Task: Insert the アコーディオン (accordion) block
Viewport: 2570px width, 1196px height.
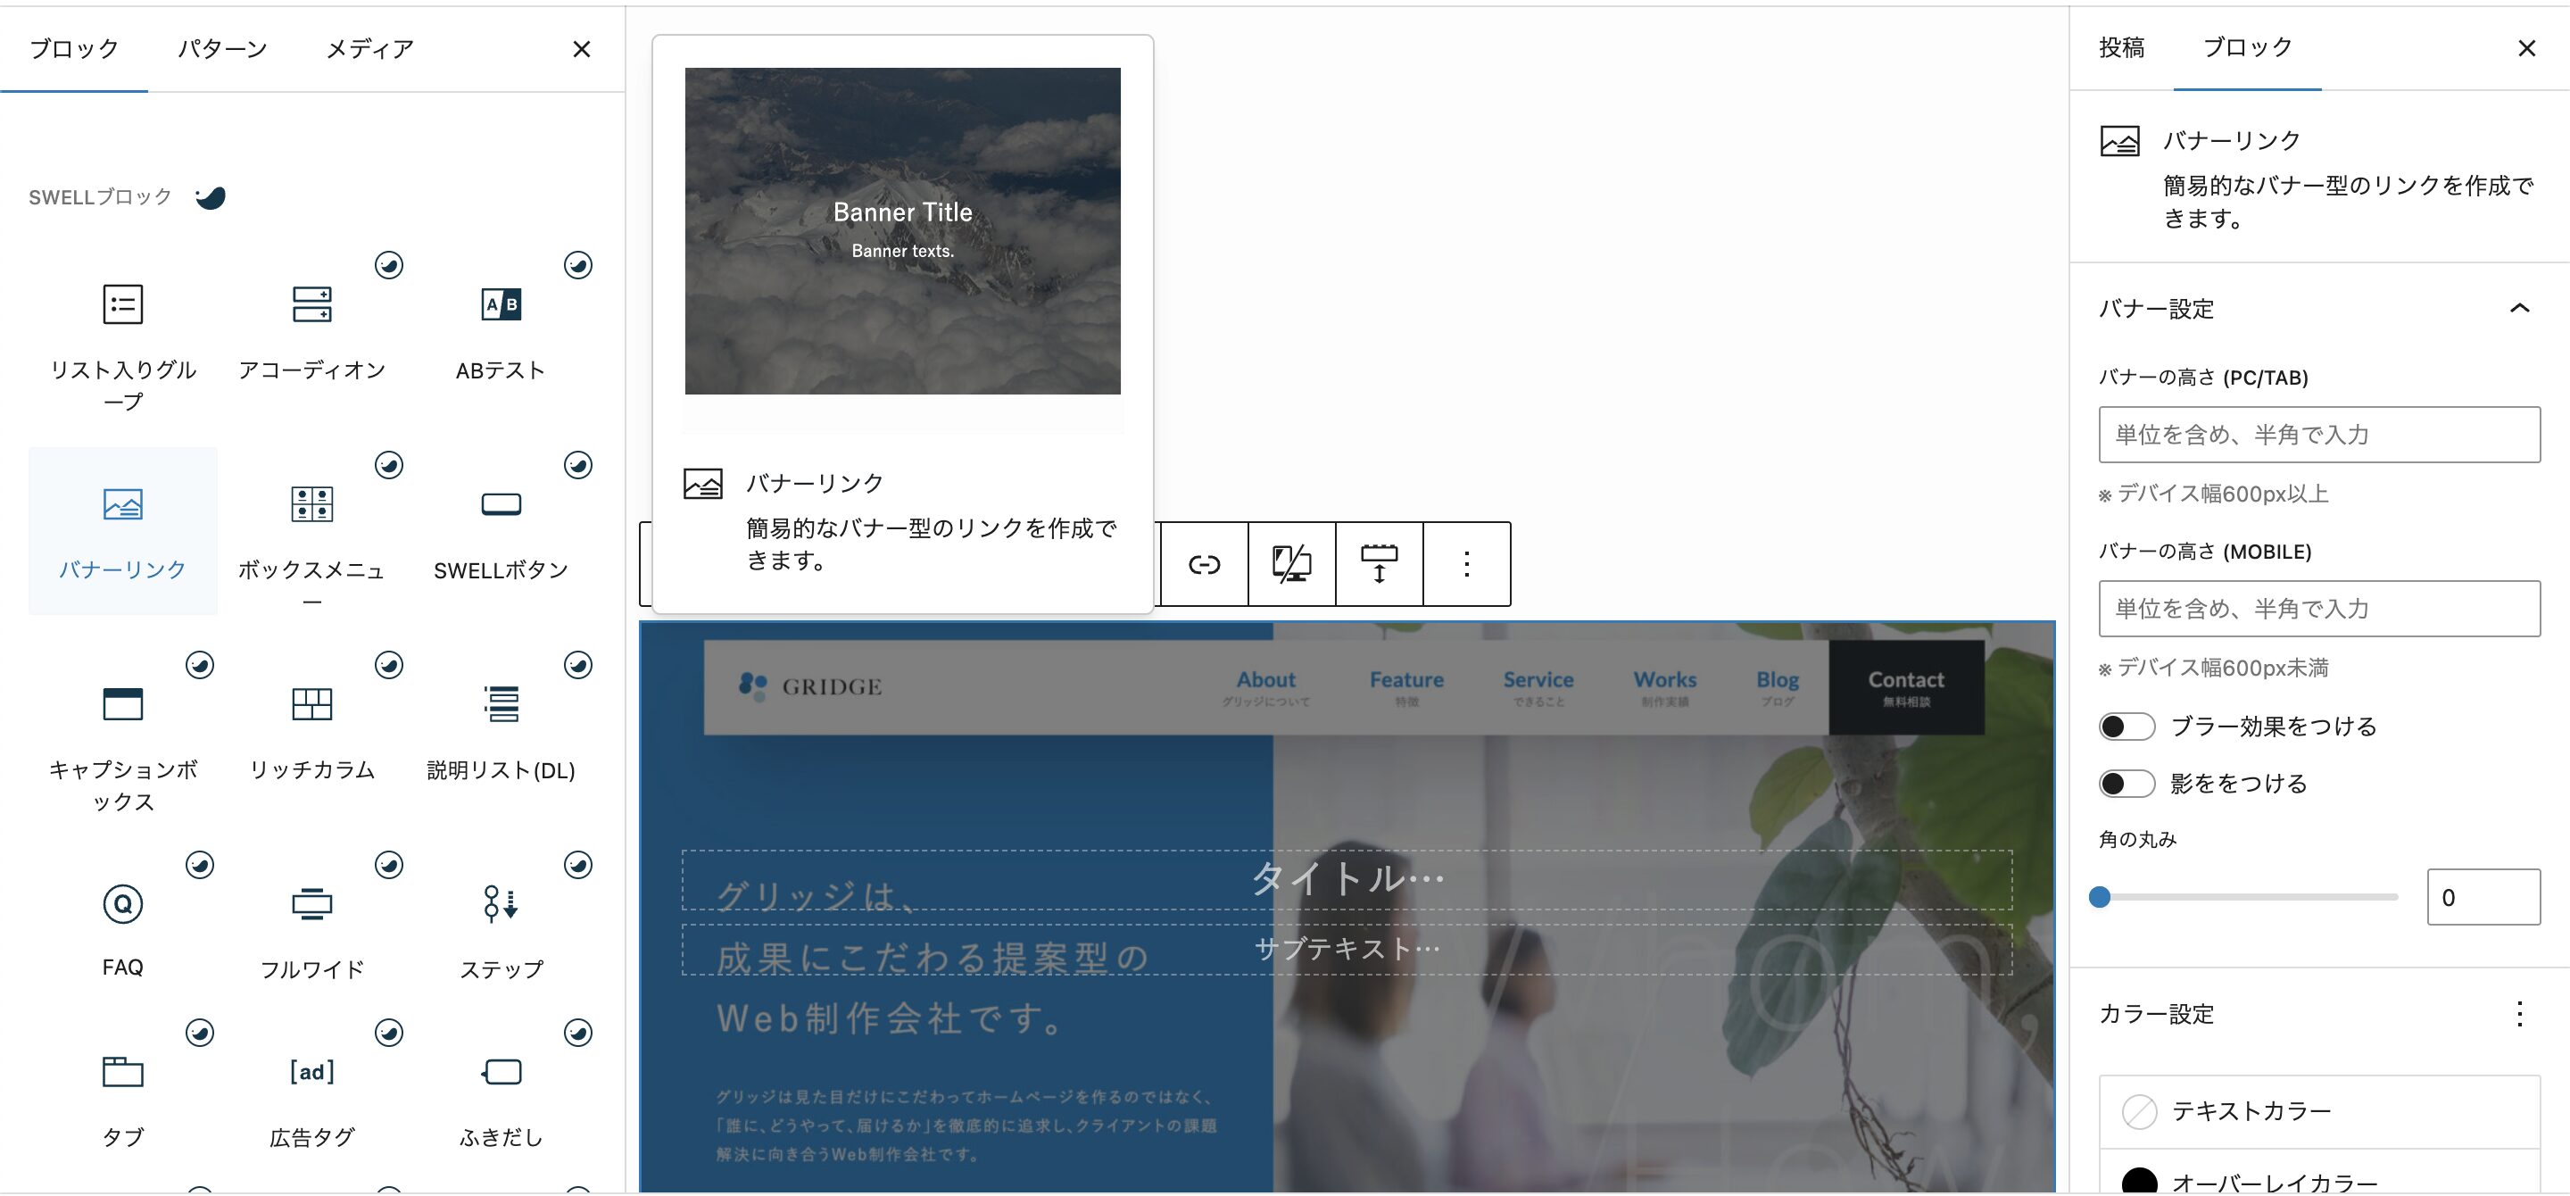Action: coord(311,304)
